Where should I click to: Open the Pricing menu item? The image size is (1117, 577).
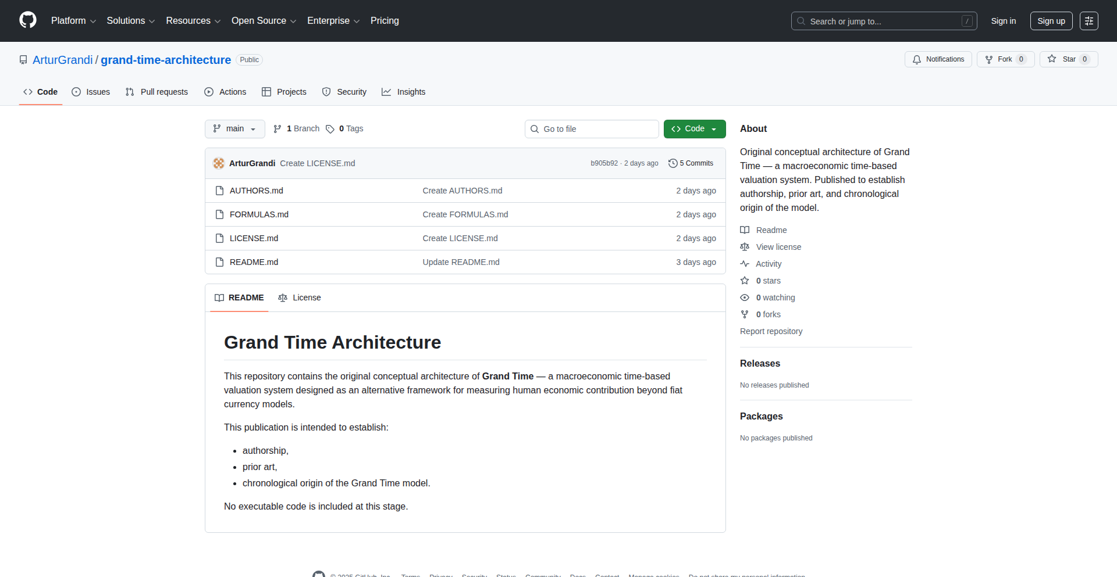[385, 21]
